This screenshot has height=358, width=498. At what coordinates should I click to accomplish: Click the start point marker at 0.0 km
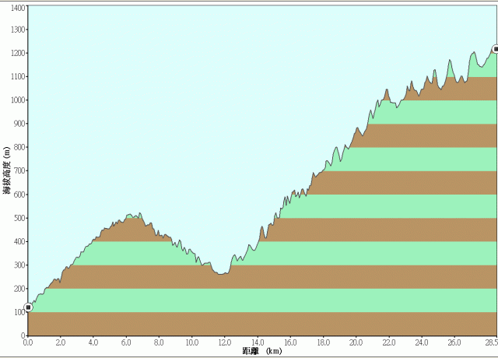[28, 307]
